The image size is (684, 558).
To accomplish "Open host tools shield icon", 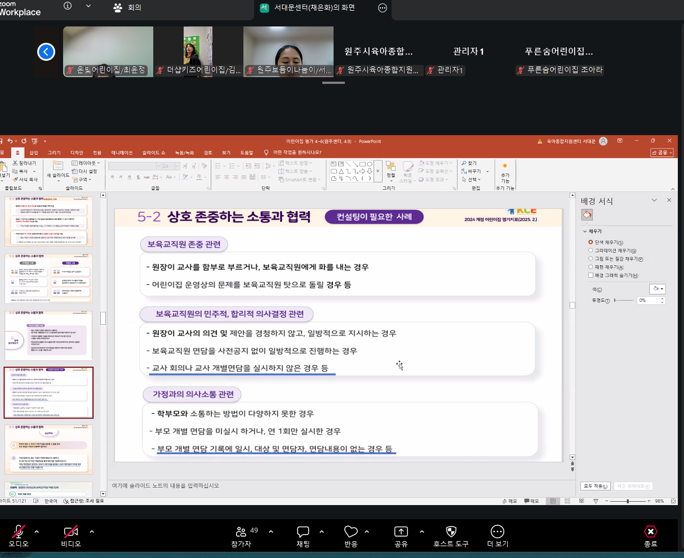I will click(x=451, y=532).
